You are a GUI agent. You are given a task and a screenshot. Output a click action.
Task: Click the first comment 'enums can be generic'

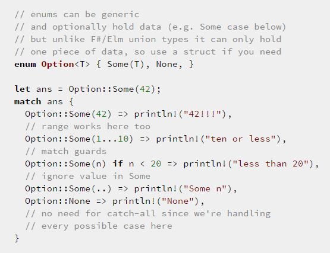(77, 15)
